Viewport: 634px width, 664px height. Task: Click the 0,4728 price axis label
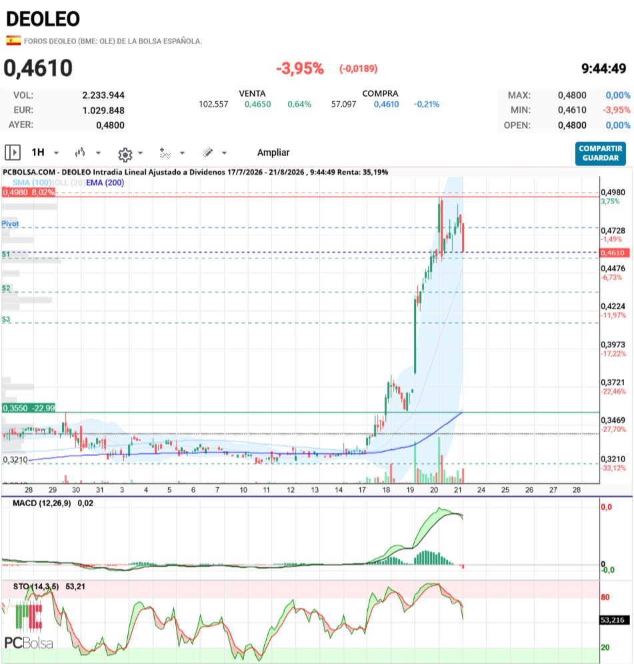613,231
